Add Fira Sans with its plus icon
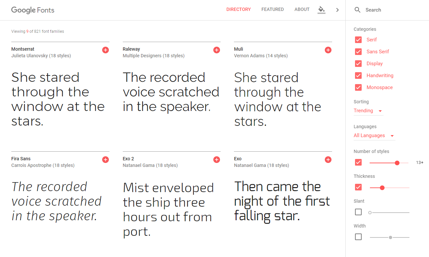The image size is (429, 257). click(105, 159)
